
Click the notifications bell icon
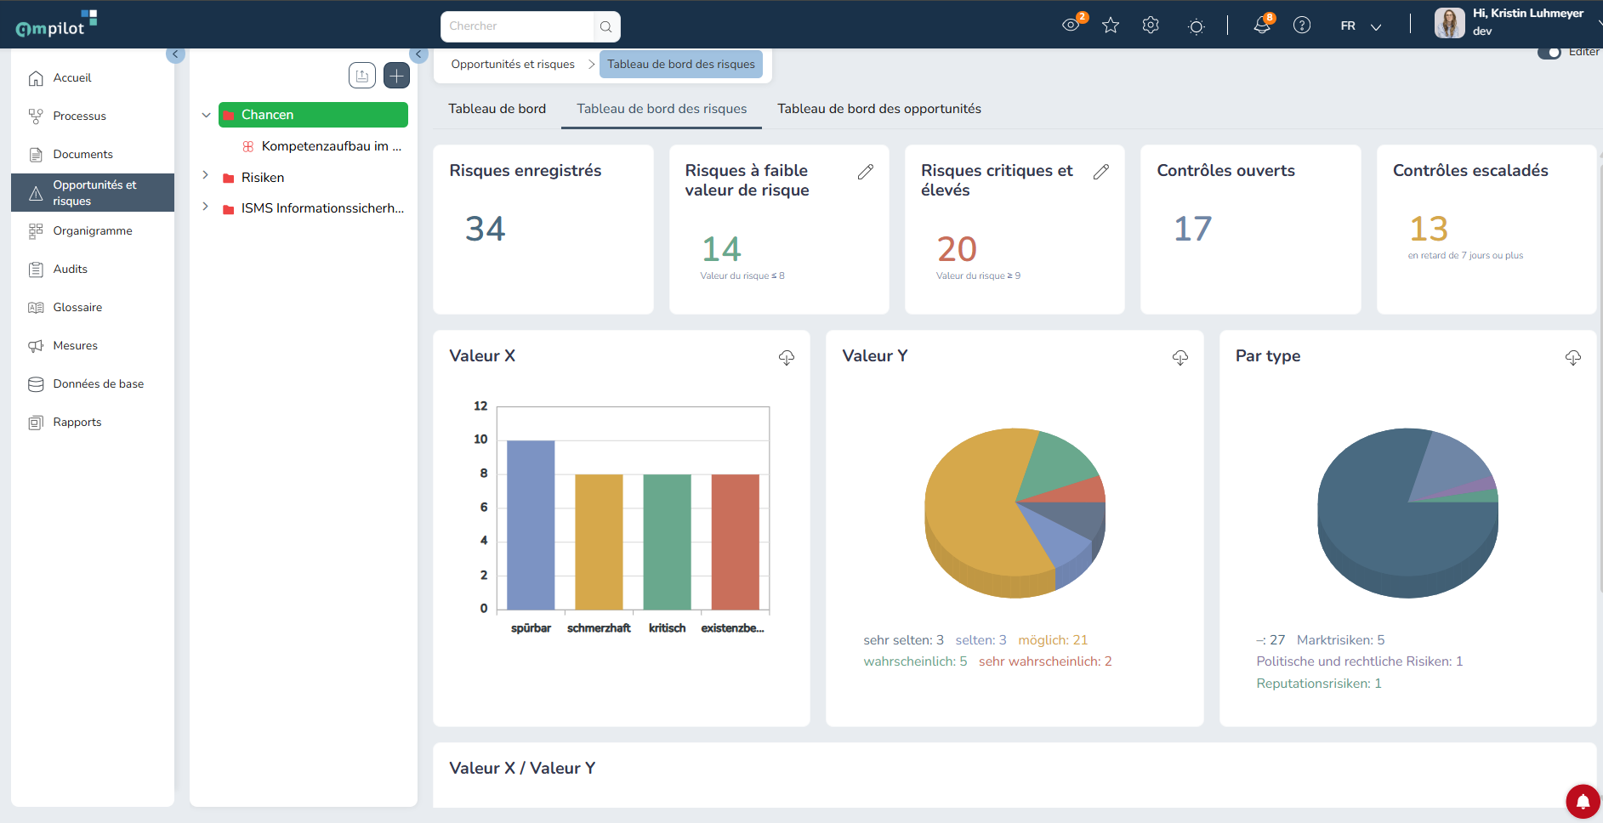pos(1262,26)
